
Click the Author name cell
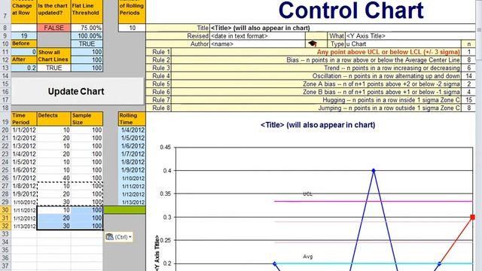(x=258, y=44)
